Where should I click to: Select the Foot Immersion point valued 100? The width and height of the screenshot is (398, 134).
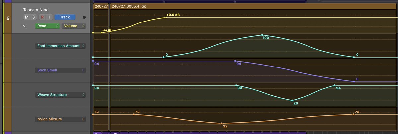[262, 35]
